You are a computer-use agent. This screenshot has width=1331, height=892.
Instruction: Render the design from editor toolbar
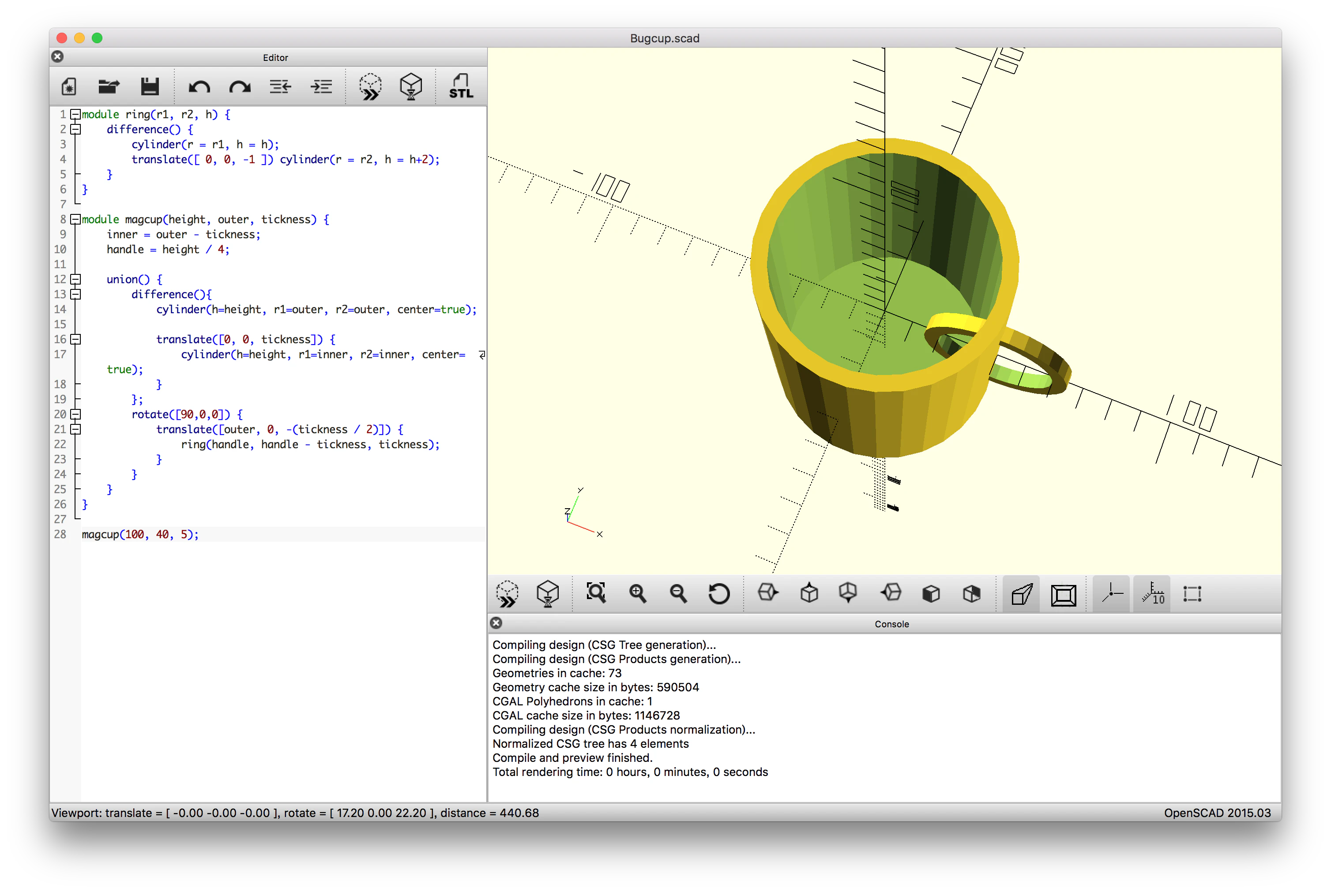coord(411,86)
